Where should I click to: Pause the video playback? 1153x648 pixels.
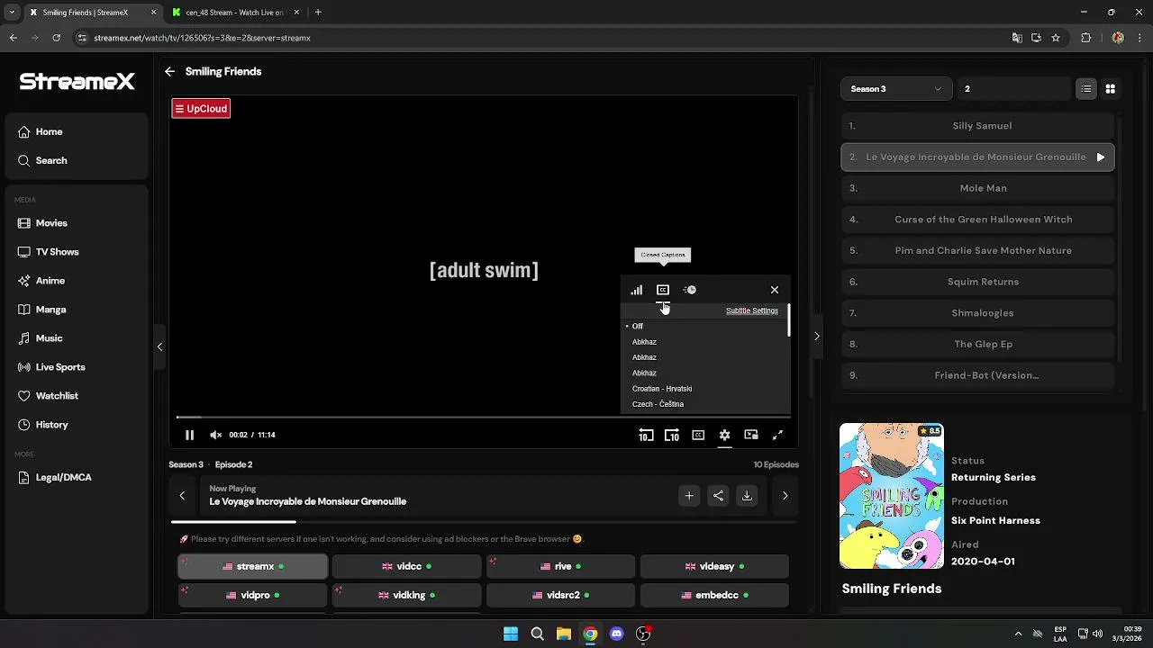click(x=189, y=435)
